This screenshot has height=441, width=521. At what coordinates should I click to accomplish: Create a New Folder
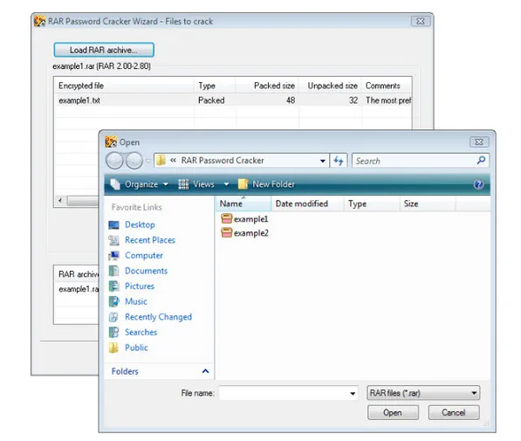[x=266, y=184]
